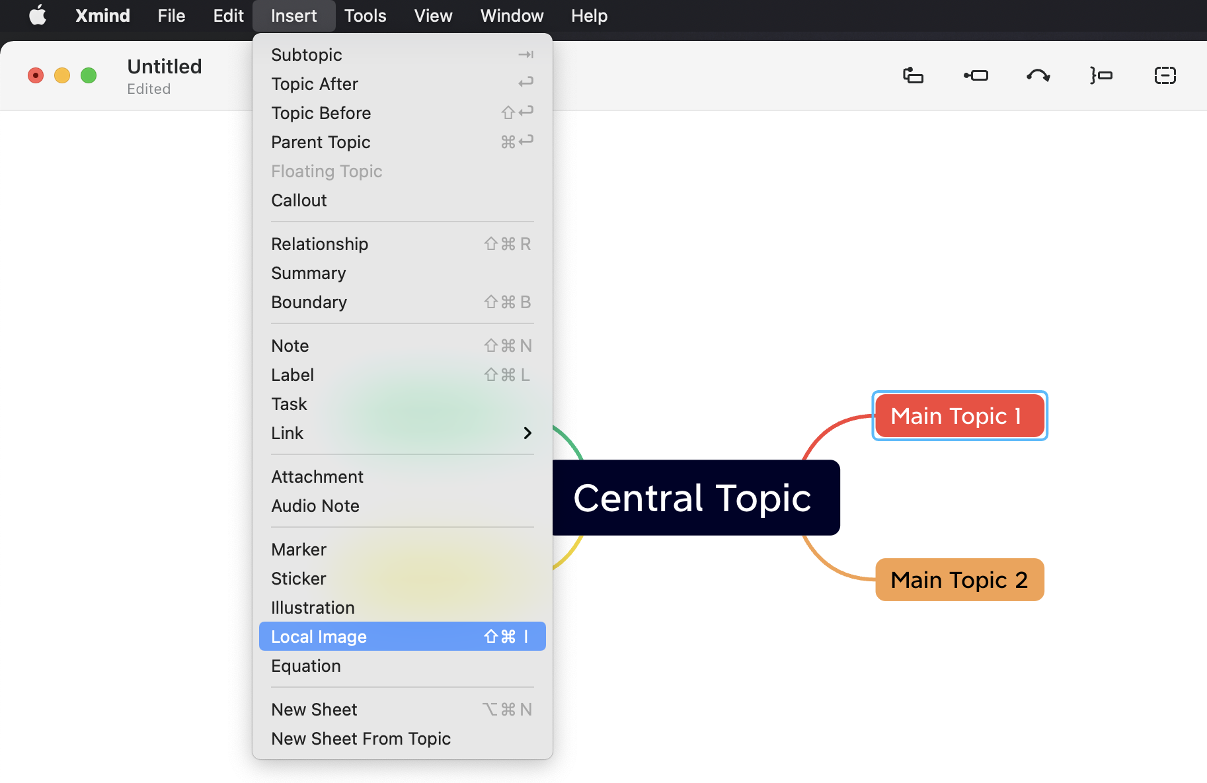Choose Boundary from the Insert menu

pos(402,302)
